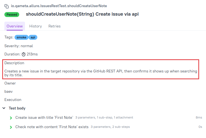Click the stopwatch duration icon
This screenshot has width=206, height=138.
pyautogui.click(x=24, y=54)
